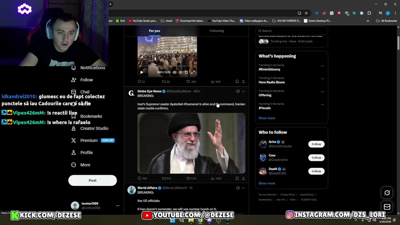The height and width of the screenshot is (225, 400).
Task: Open the Grok floating button
Action: 387,193
